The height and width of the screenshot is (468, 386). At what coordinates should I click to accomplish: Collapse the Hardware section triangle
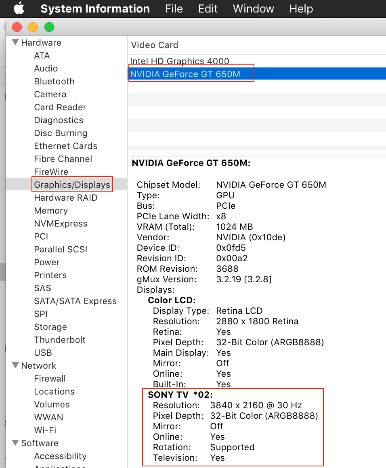click(15, 42)
